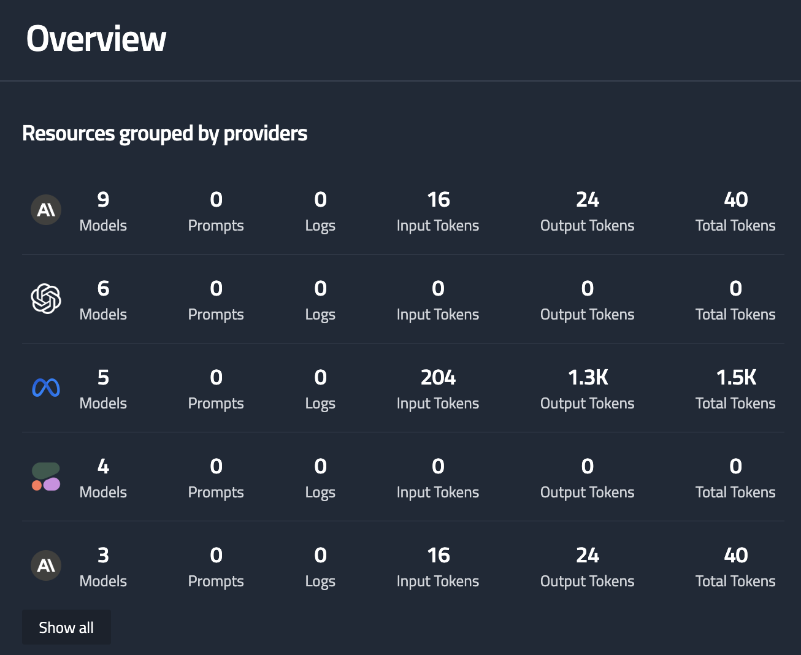Click Output Tokens in the 4 Models row

pos(587,477)
